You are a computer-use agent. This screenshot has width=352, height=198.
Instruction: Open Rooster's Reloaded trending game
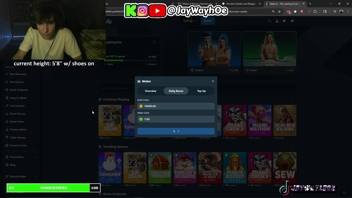point(185,168)
